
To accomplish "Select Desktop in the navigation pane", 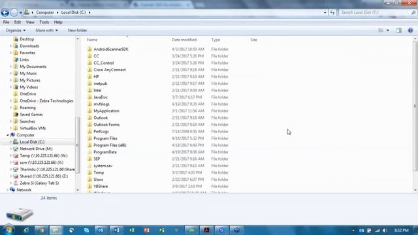I will coord(27,39).
